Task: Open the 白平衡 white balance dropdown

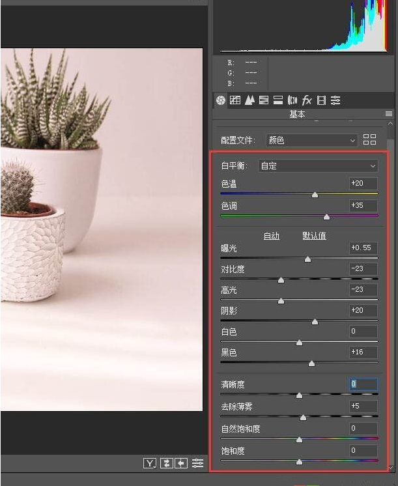Action: [317, 165]
